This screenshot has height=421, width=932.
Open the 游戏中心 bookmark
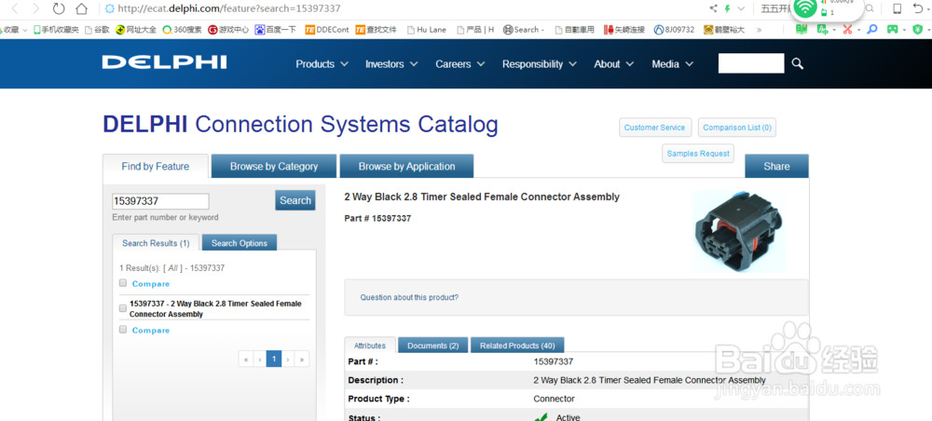tap(228, 29)
